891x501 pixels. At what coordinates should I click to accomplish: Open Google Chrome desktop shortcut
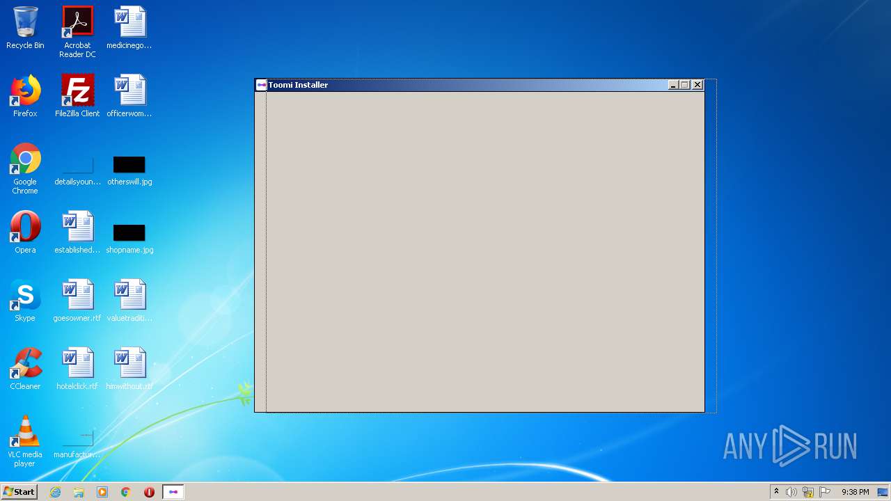tap(25, 169)
